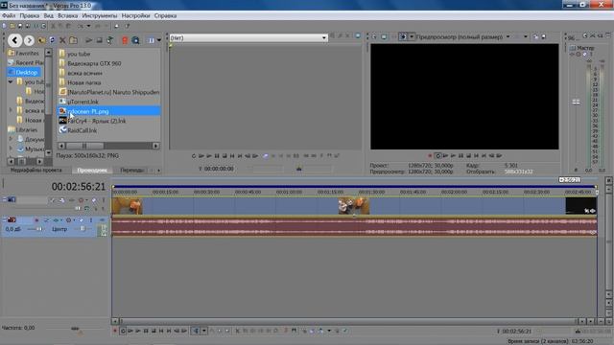This screenshot has height=345, width=614.
Task: Click the video track solo icon
Action: (104, 200)
